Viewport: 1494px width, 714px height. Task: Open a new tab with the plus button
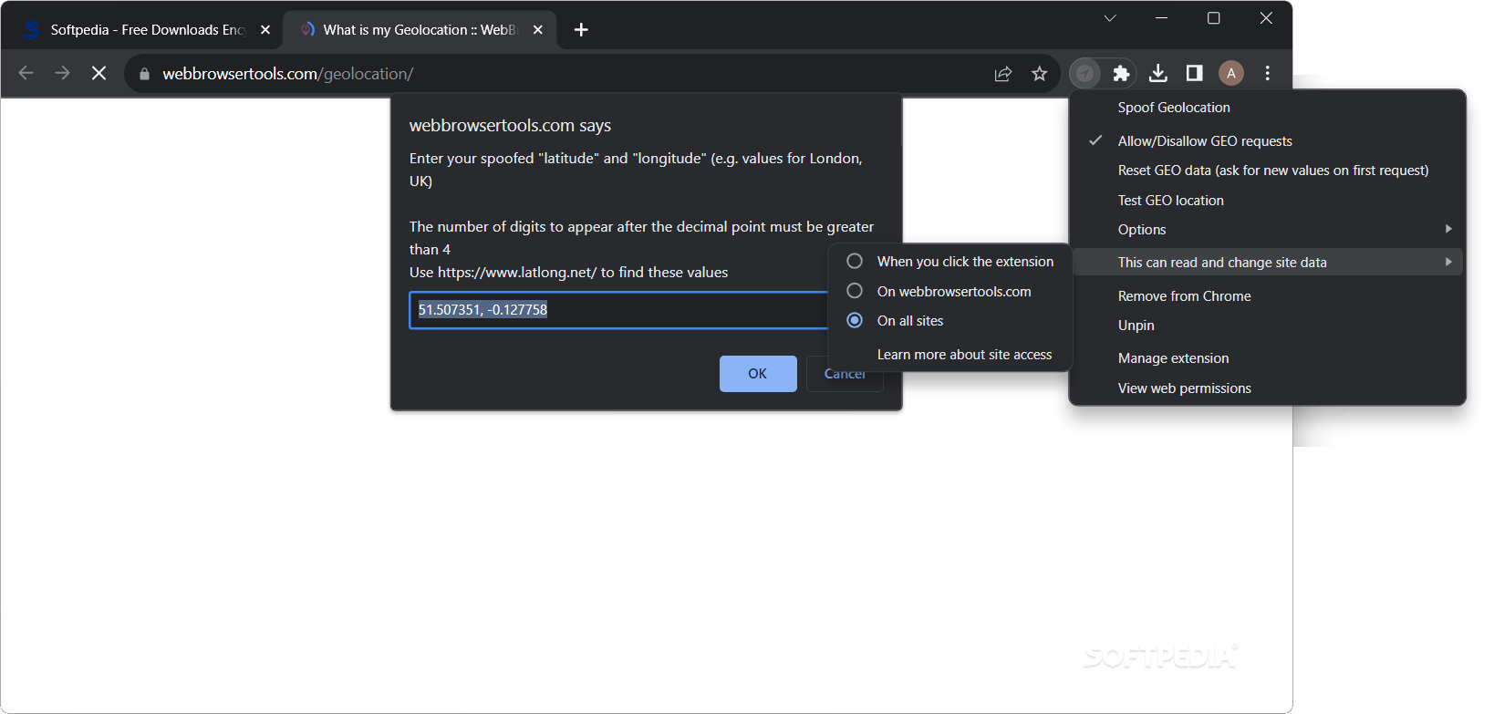[581, 30]
